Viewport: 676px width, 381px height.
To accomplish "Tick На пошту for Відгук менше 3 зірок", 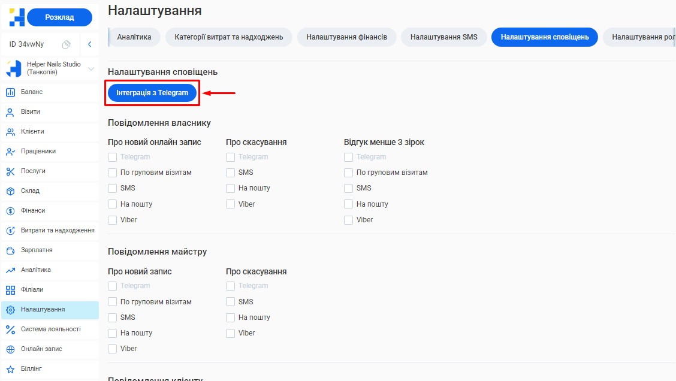I will tap(348, 204).
